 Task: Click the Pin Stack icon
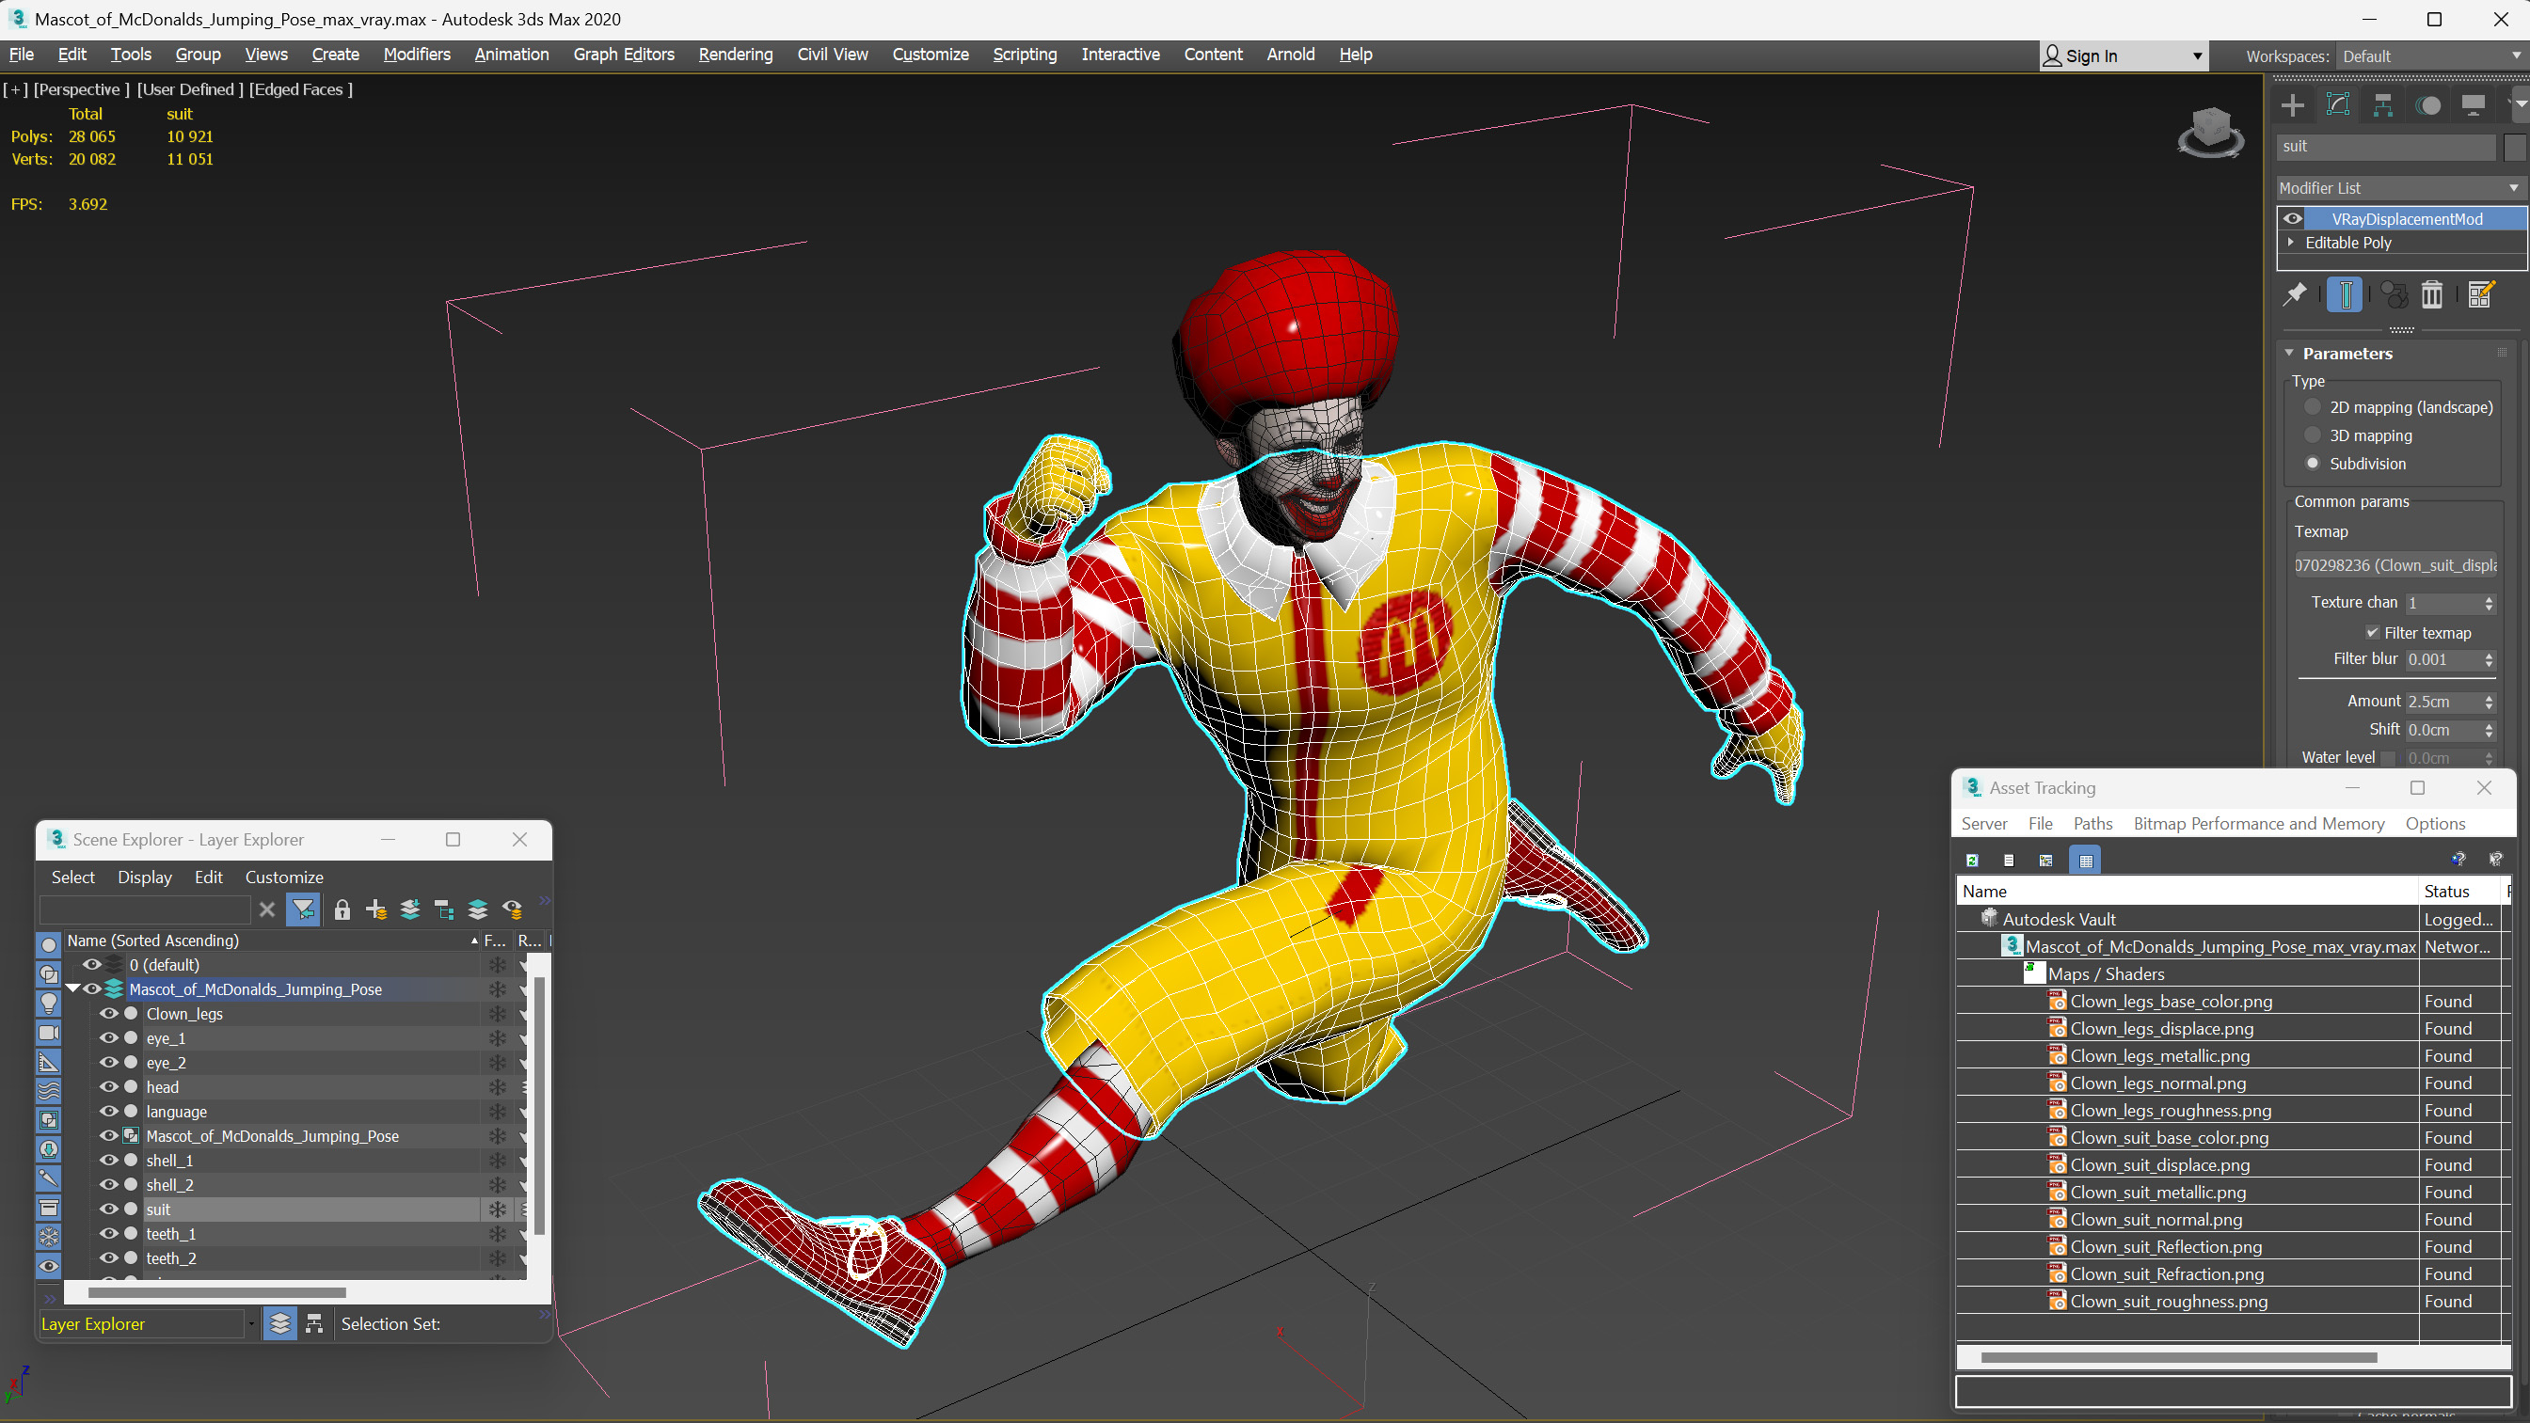[x=2296, y=293]
